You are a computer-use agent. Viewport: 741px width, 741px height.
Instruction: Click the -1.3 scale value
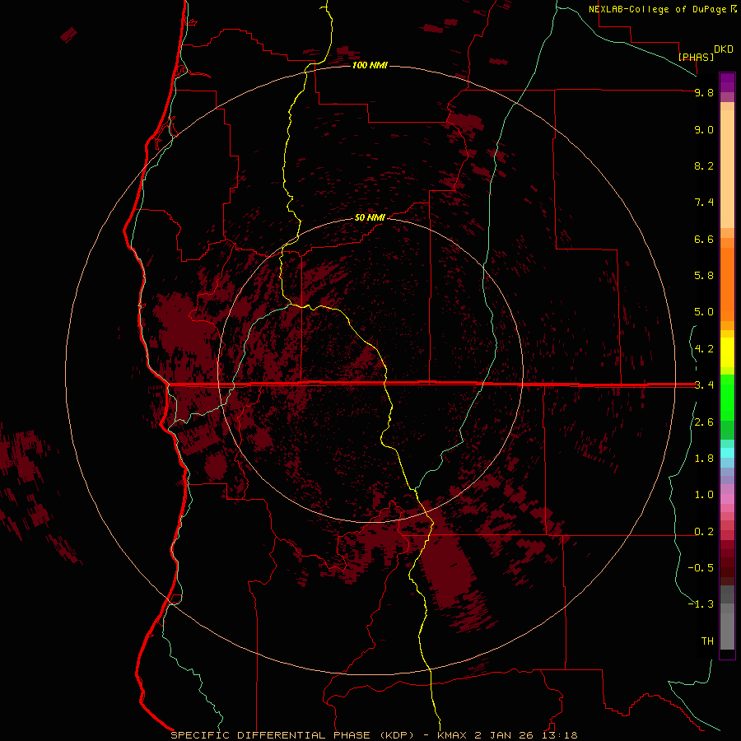(701, 604)
